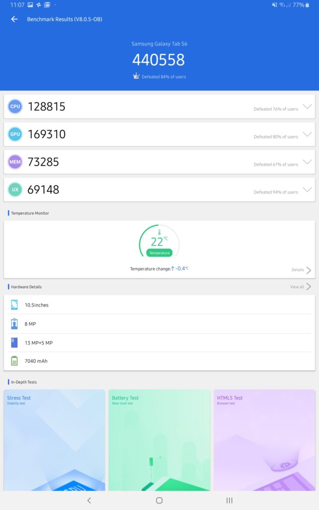The height and width of the screenshot is (510, 319).
Task: Expand the MEM score details chevron
Action: pyautogui.click(x=307, y=162)
